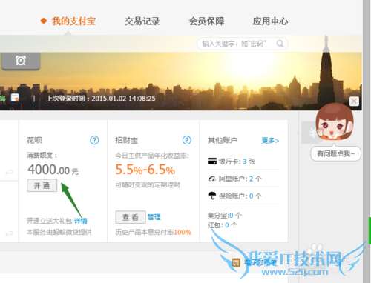
Task: Open the 招财宝 help question mark
Action: click(187, 140)
